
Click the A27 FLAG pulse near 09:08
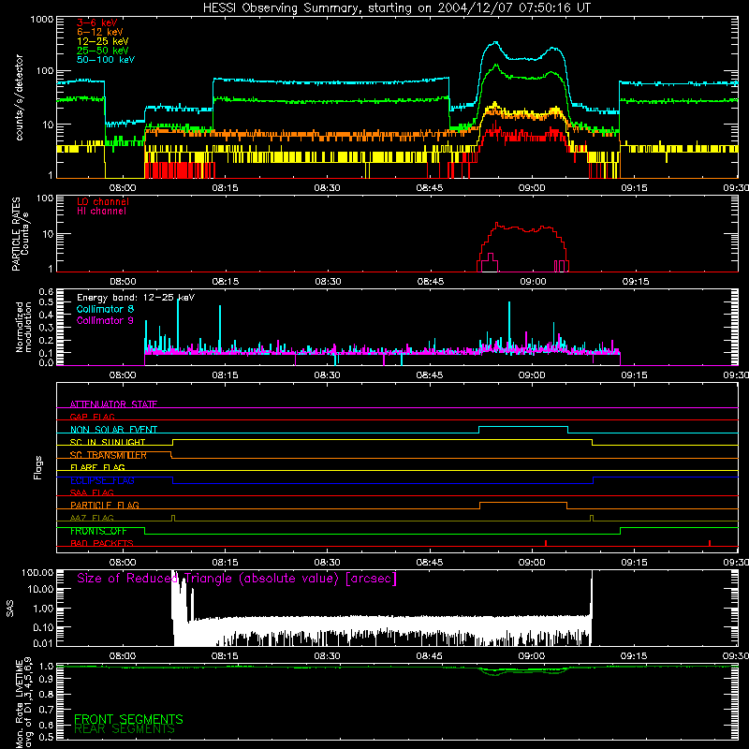coord(592,519)
